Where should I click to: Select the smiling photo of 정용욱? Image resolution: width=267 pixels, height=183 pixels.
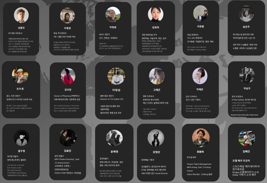coord(201,138)
